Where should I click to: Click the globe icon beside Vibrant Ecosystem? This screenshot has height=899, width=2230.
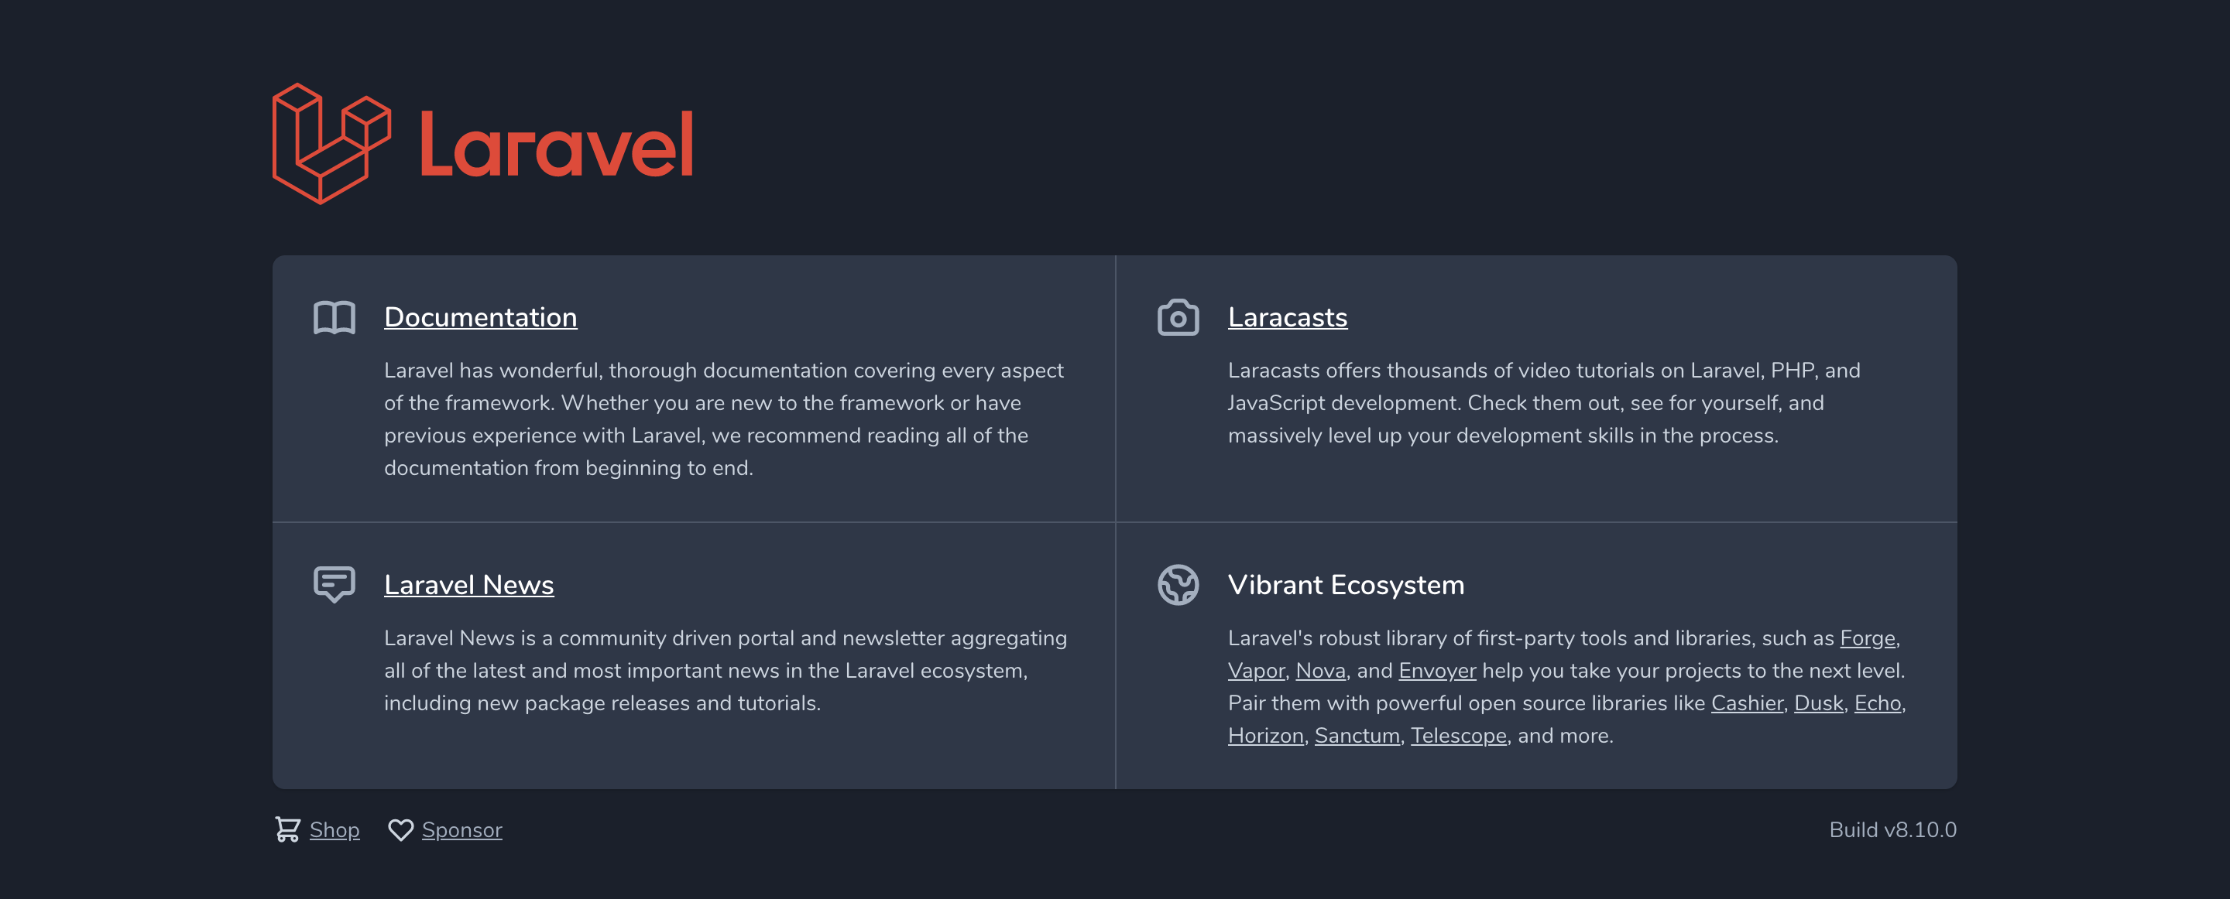[1178, 584]
